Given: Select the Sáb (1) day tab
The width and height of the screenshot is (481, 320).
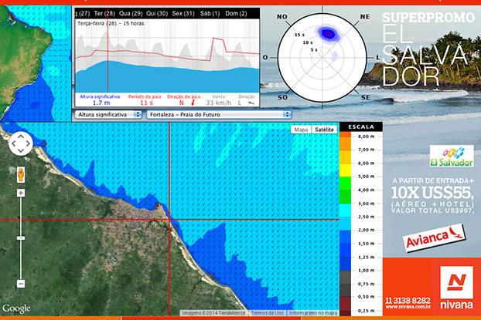Looking at the screenshot, I should click(210, 13).
